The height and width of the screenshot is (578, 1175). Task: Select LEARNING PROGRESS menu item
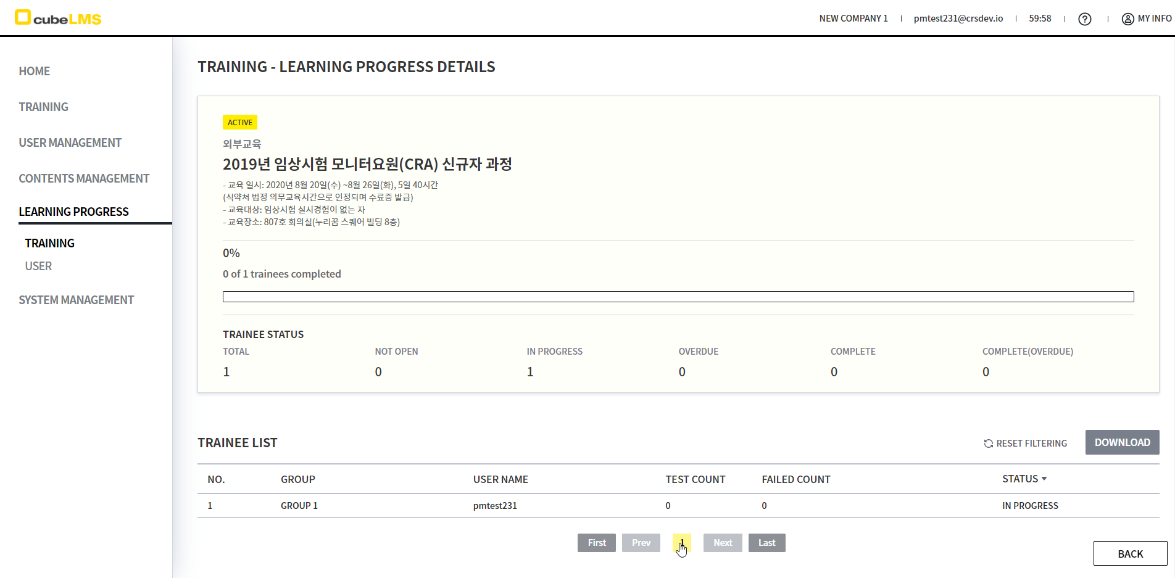[74, 212]
